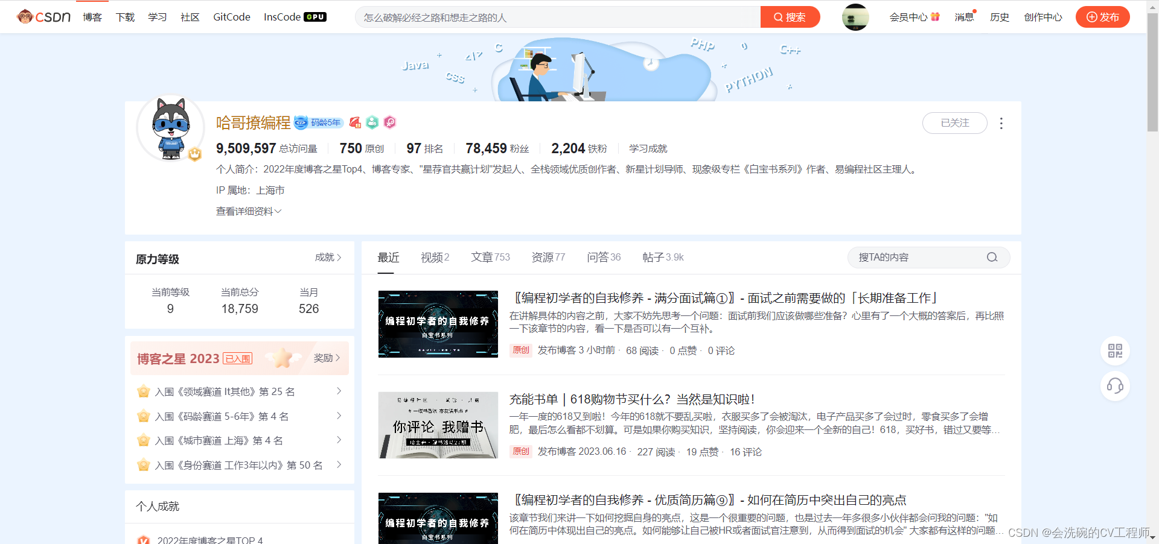Click the green medal badge icon
The image size is (1159, 544).
[x=372, y=122]
